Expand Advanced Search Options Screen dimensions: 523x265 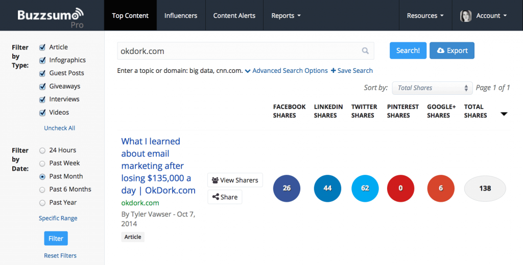(x=286, y=70)
